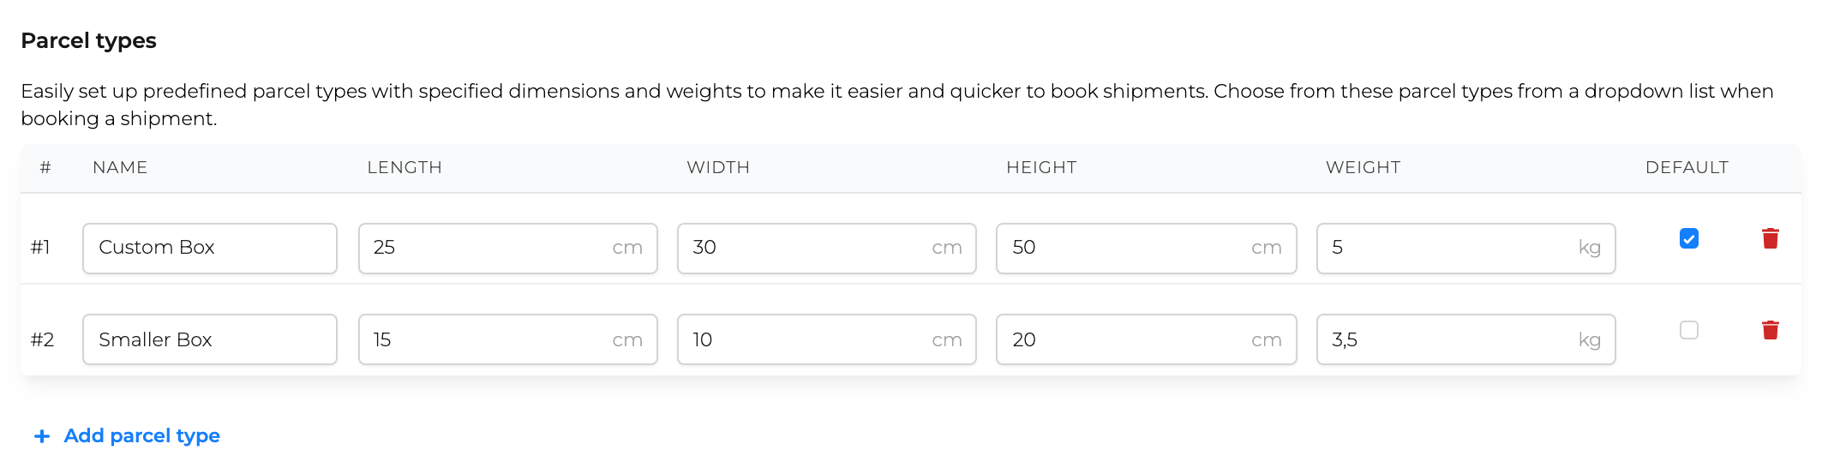This screenshot has height=468, width=1822.
Task: Set Smaller Box as default parcel
Action: 1688,330
